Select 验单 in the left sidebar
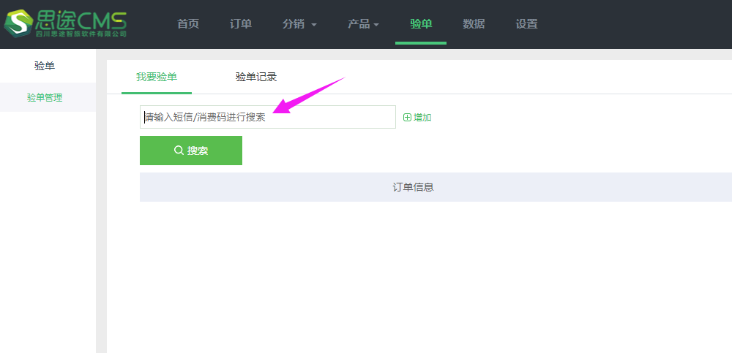The height and width of the screenshot is (353, 732). point(45,66)
